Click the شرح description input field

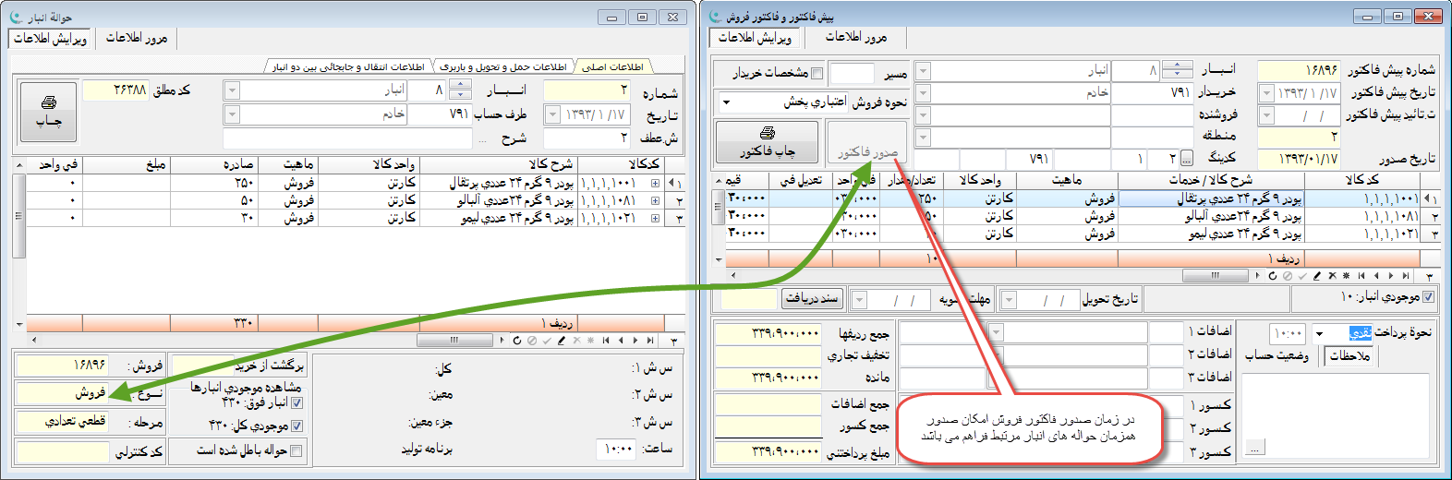(349, 138)
